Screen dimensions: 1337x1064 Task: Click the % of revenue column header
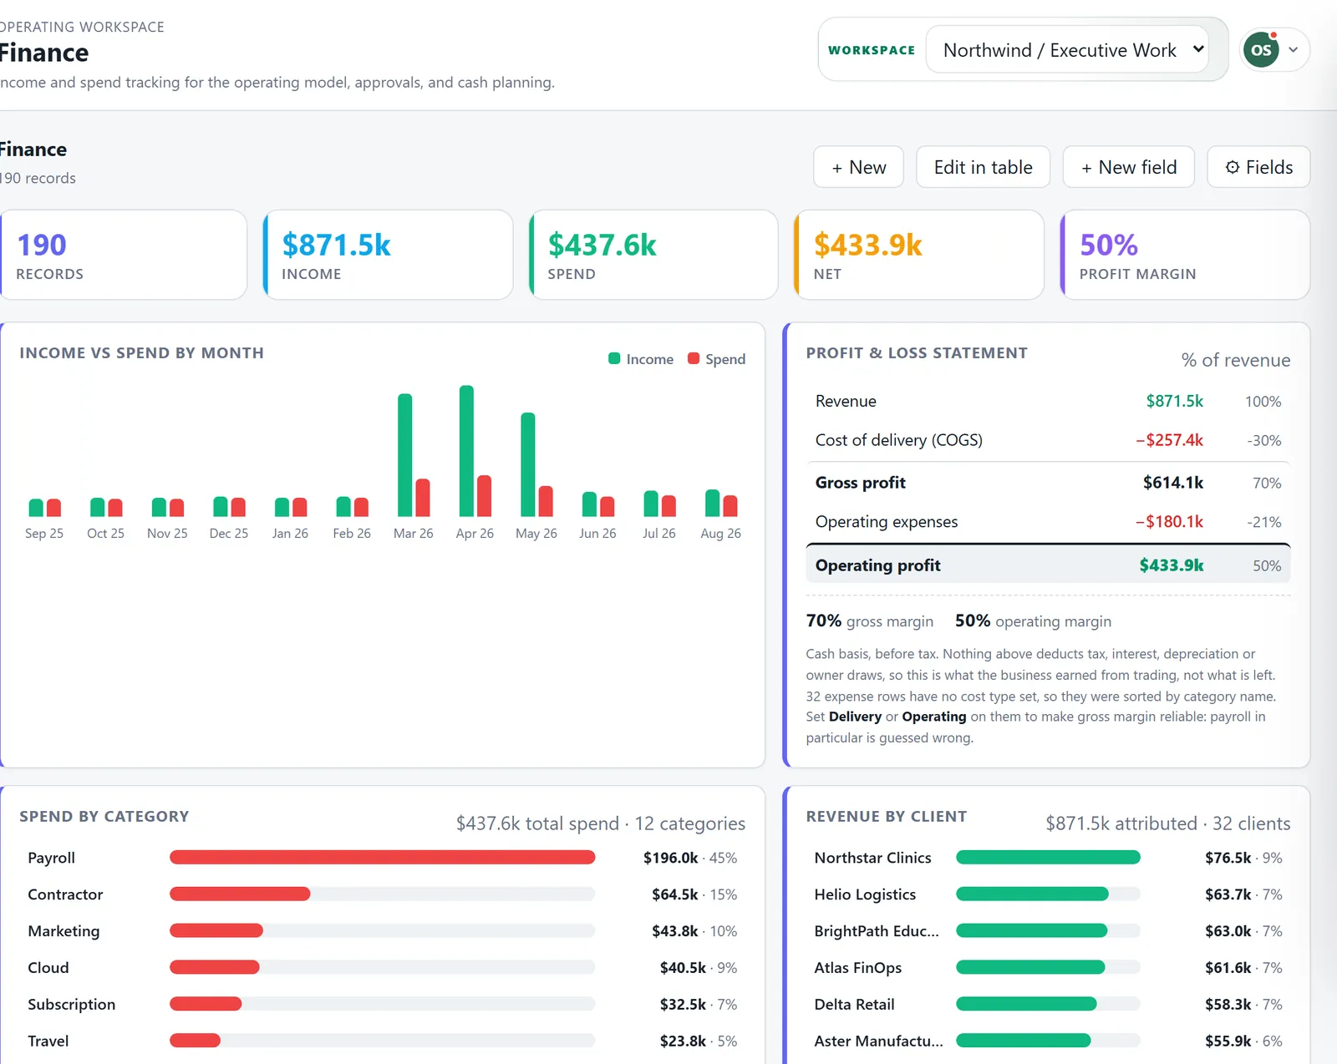coord(1235,360)
